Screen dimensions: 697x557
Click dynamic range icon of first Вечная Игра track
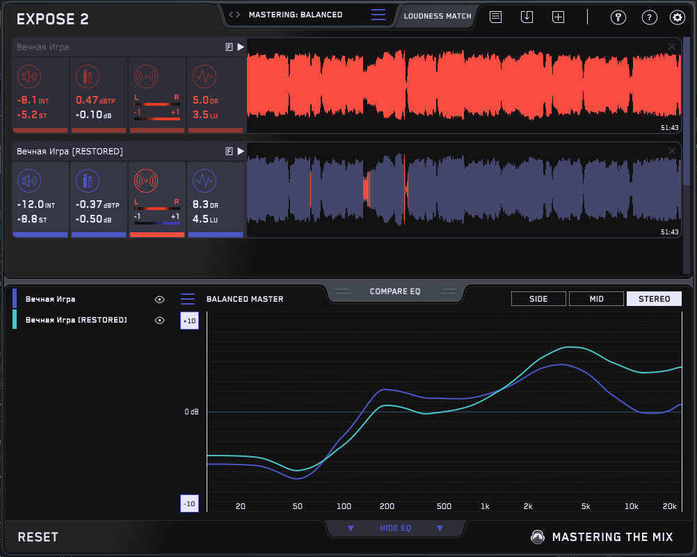(x=205, y=76)
